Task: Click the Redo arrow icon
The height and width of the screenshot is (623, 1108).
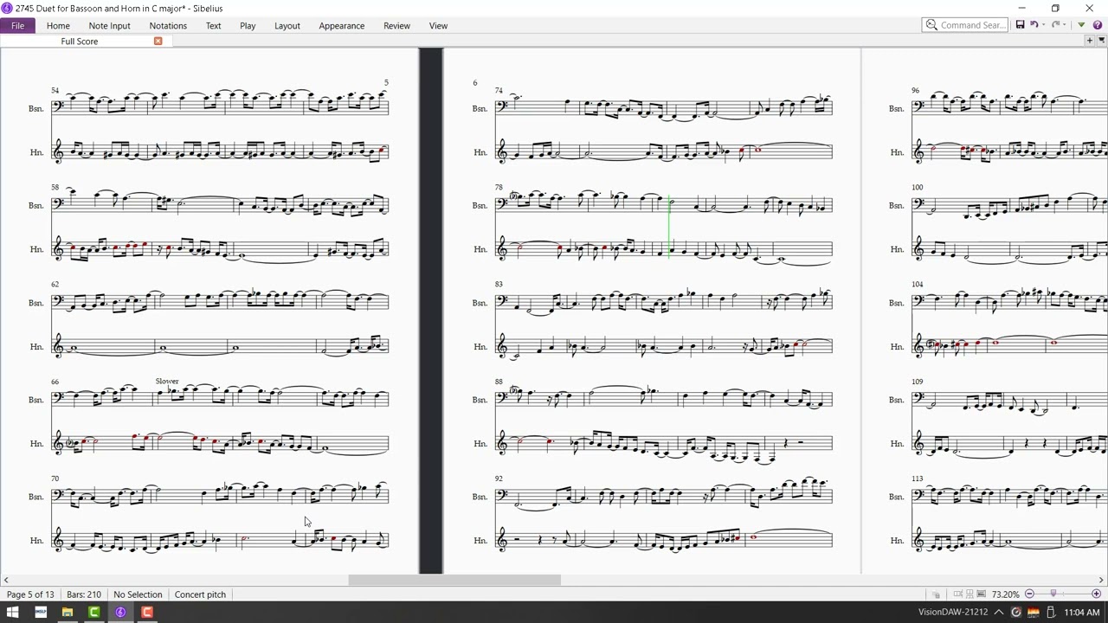Action: pyautogui.click(x=1055, y=25)
